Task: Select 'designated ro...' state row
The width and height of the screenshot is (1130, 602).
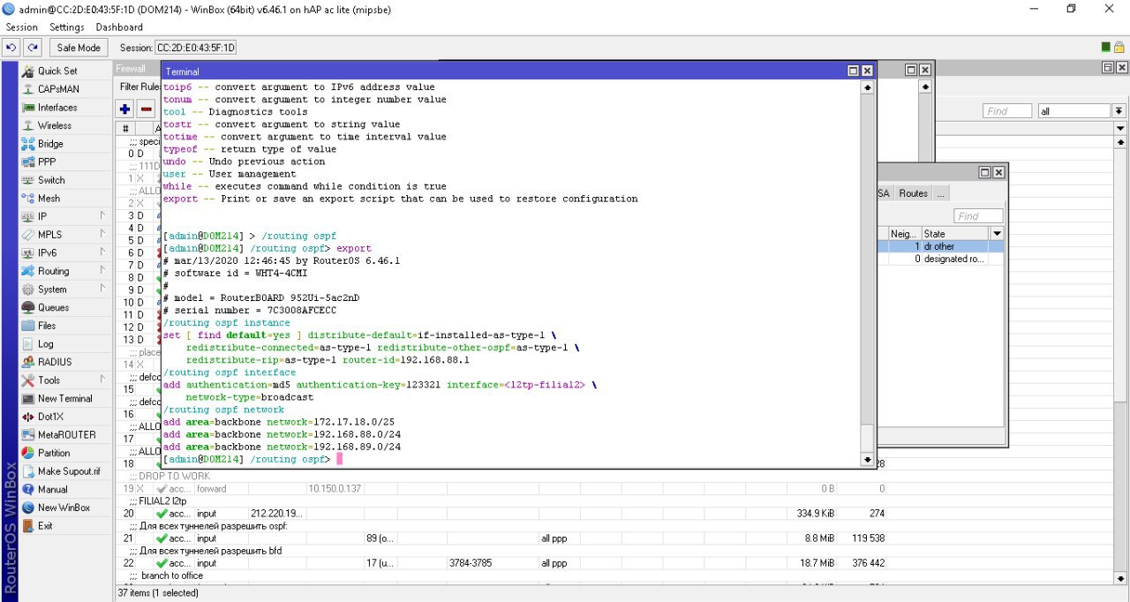Action: pos(940,259)
